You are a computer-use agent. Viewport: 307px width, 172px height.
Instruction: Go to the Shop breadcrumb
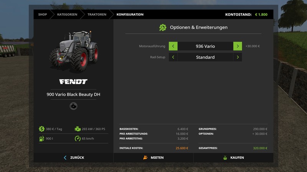pos(43,15)
